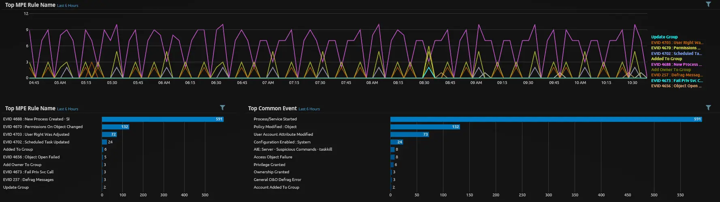Select Ownership Granted event label
720x202 pixels.
point(271,172)
